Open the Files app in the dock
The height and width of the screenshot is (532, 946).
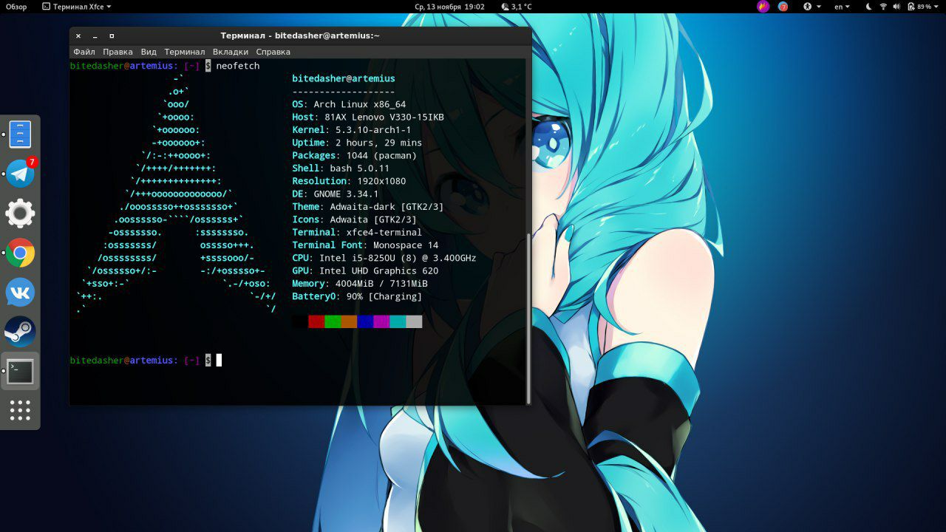[20, 134]
